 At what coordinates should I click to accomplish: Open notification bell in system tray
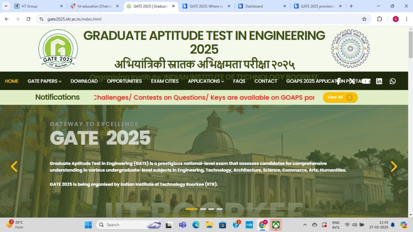[393, 225]
